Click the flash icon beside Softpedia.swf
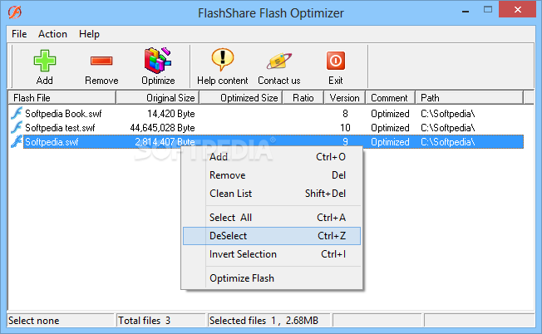The image size is (542, 334). point(17,141)
